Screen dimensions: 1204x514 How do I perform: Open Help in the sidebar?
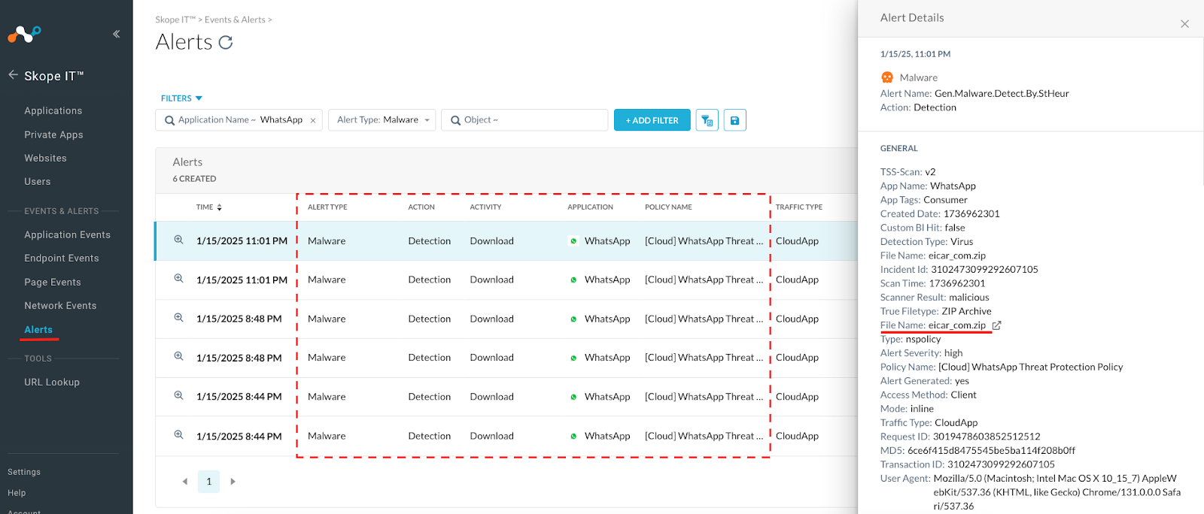pos(17,493)
